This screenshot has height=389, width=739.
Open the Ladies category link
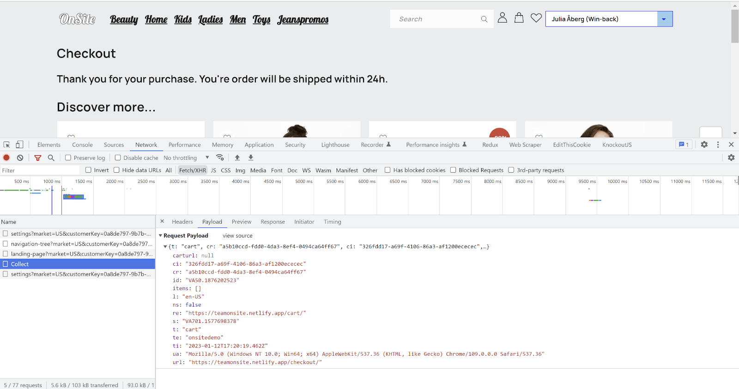[x=211, y=19]
